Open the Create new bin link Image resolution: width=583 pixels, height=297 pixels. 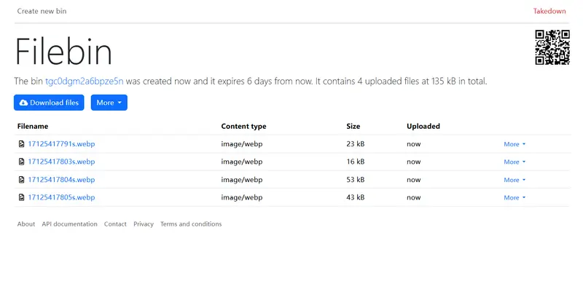click(42, 11)
